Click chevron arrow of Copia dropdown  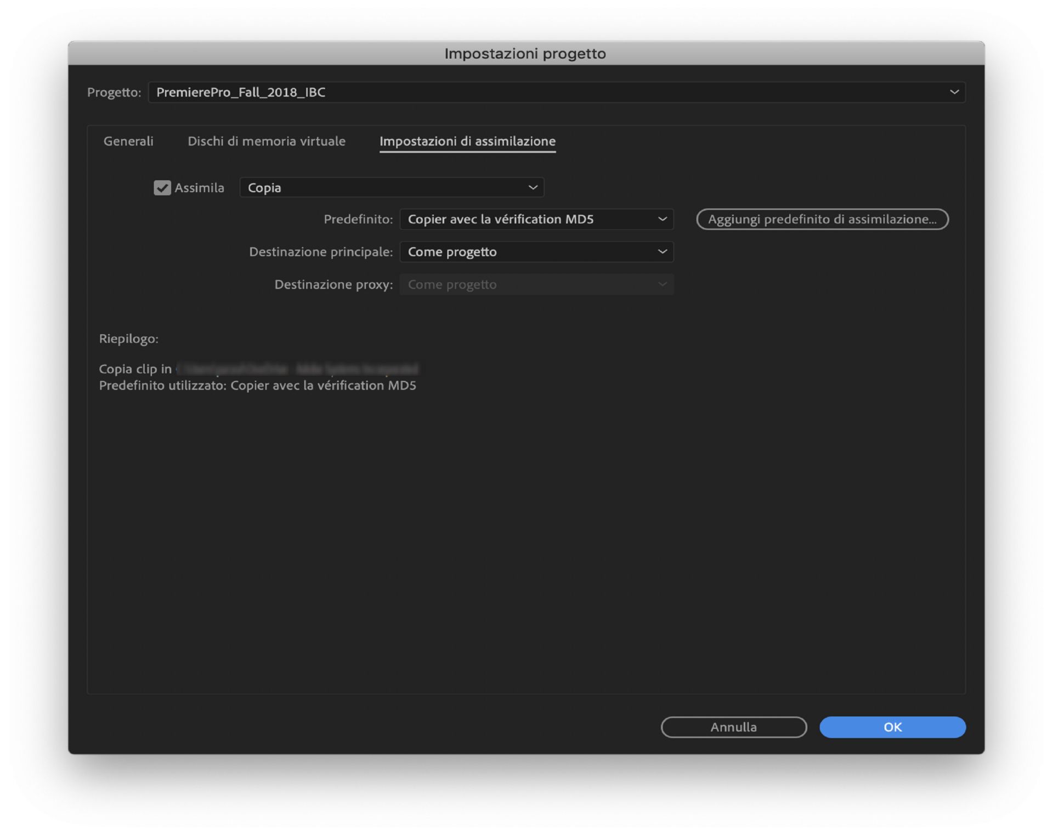533,188
